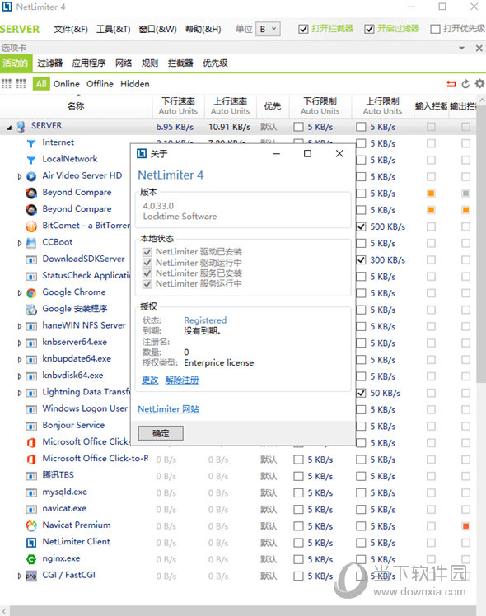This screenshot has height=616, width=486.
Task: Select the 腾讯TBS row
Action: point(238,476)
